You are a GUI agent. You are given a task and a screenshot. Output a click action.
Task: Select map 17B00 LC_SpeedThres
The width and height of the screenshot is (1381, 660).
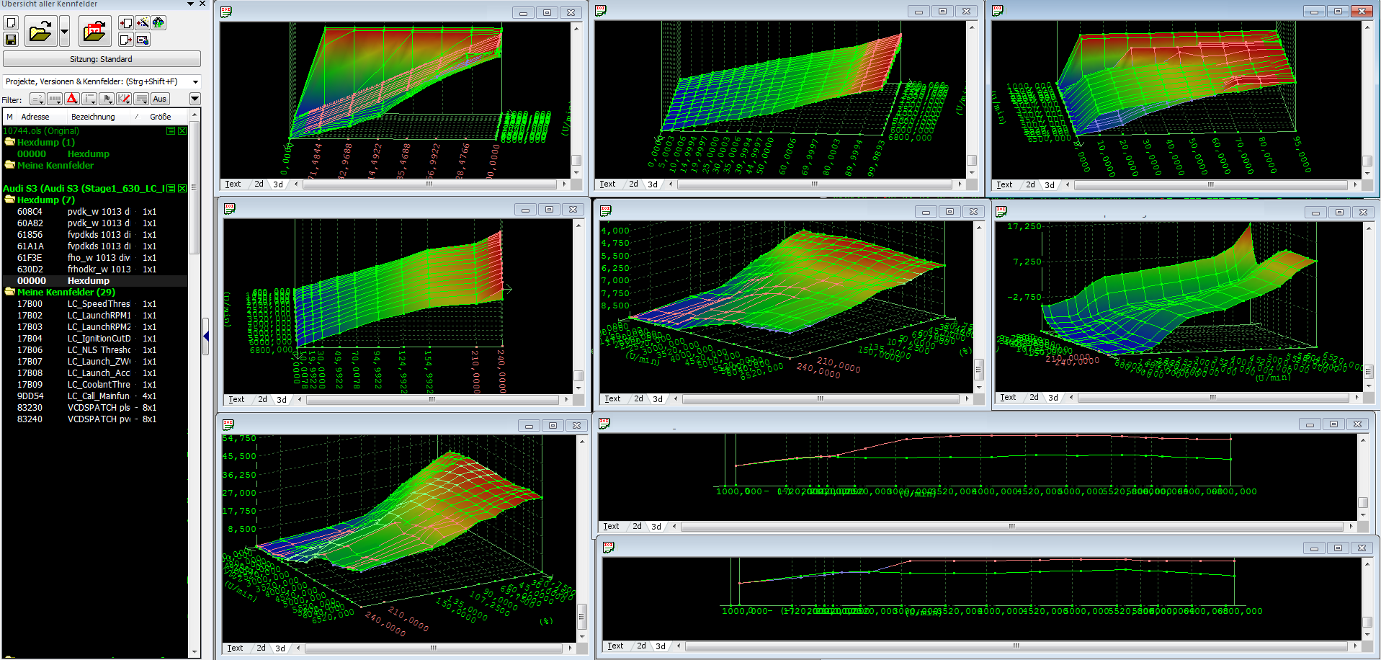(x=95, y=304)
